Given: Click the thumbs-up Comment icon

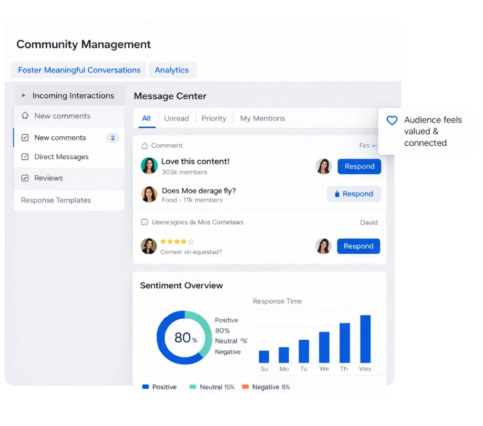Looking at the screenshot, I should pos(145,146).
